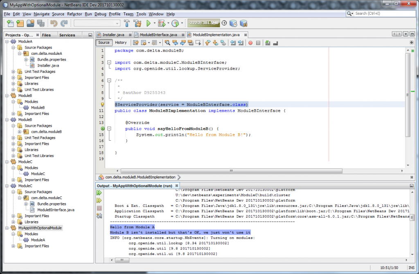Image resolution: width=419 pixels, height=274 pixels.
Task: Click the Find Selection magnifier icon
Action: [167, 43]
